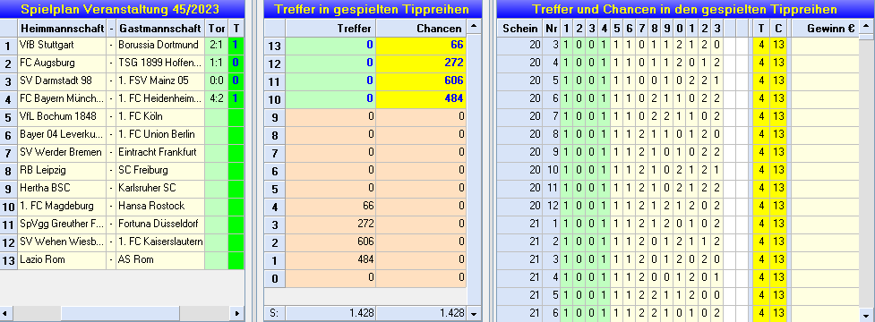Click the 1. FC Köln cell

point(160,116)
